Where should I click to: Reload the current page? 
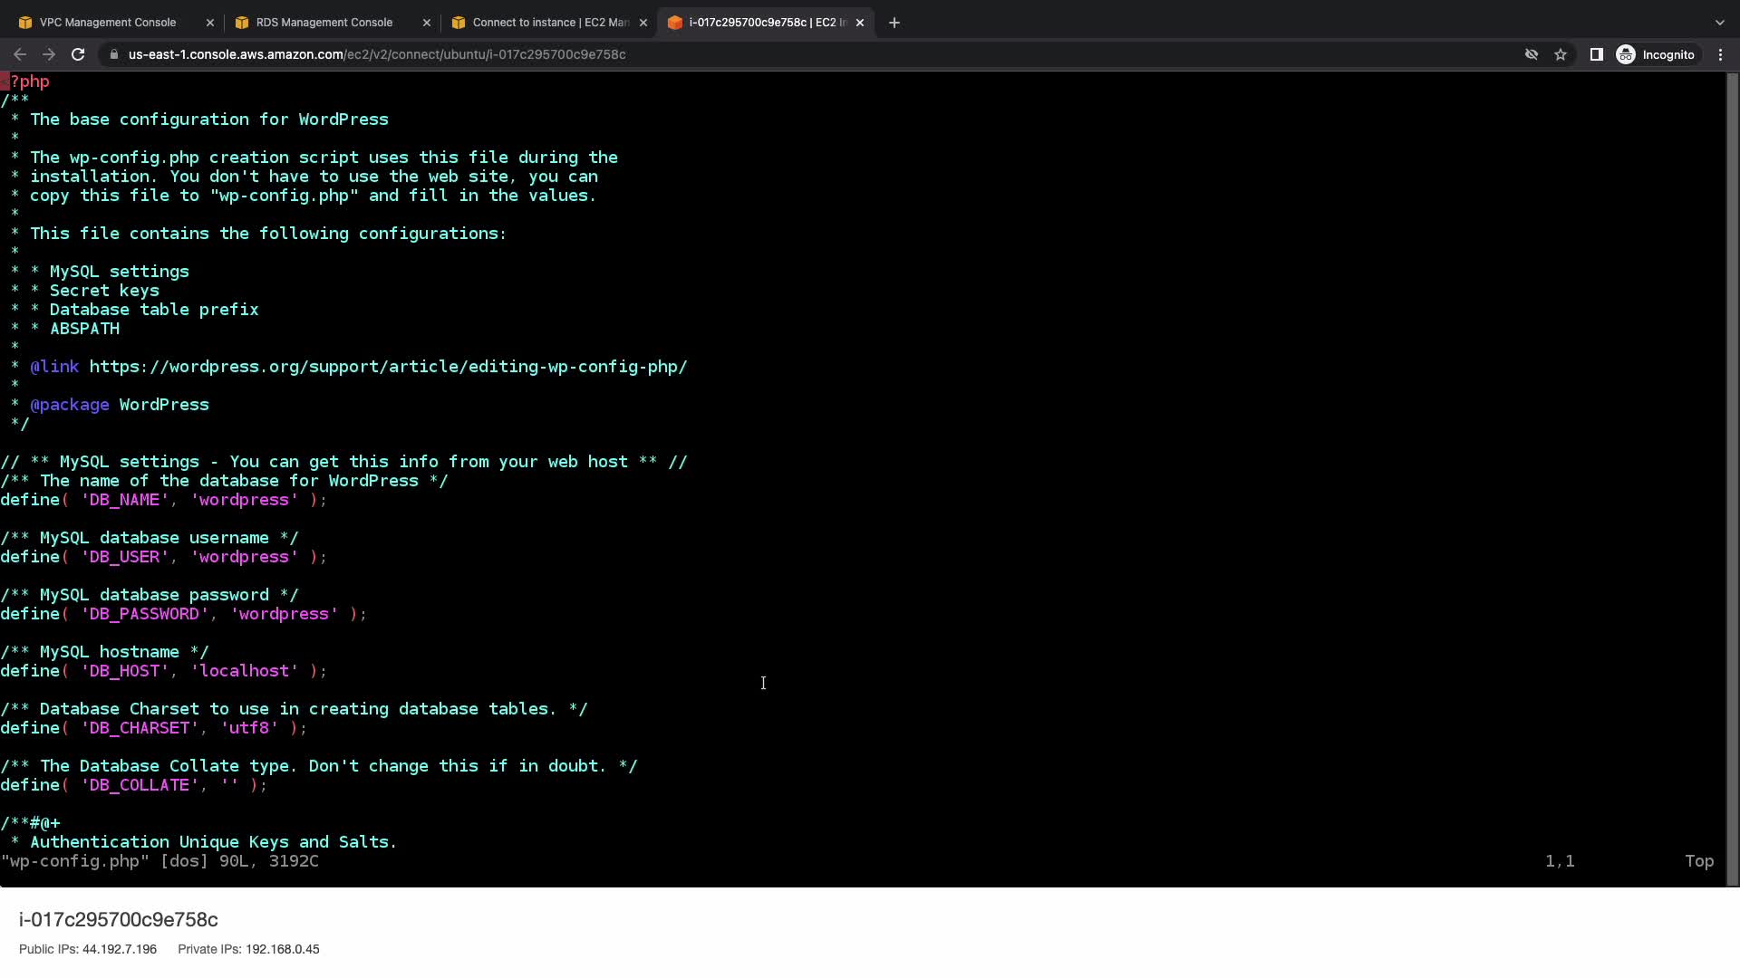coord(78,54)
